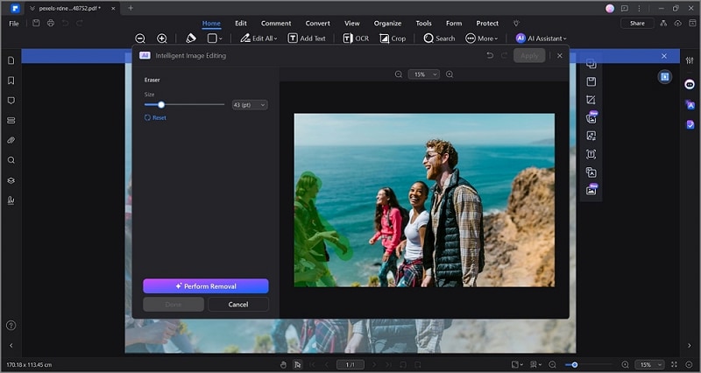Click undo arrow in Intelligent Image Editing dialog
Screen dimensions: 701x373
click(490, 55)
